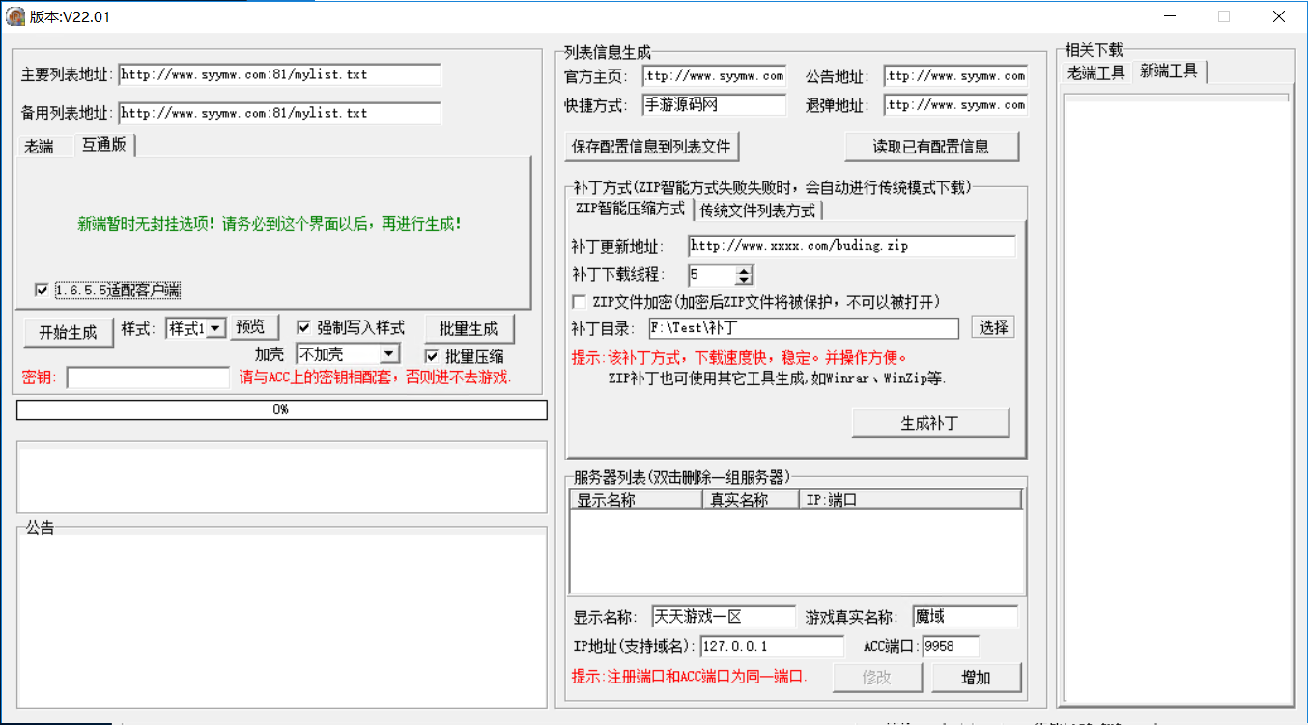Screen dimensions: 1308x725
Task: Toggle the 强制写入样式 checkbox
Action: tap(303, 327)
